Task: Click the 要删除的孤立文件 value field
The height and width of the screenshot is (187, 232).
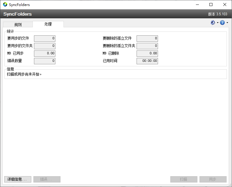Action: (x=147, y=38)
